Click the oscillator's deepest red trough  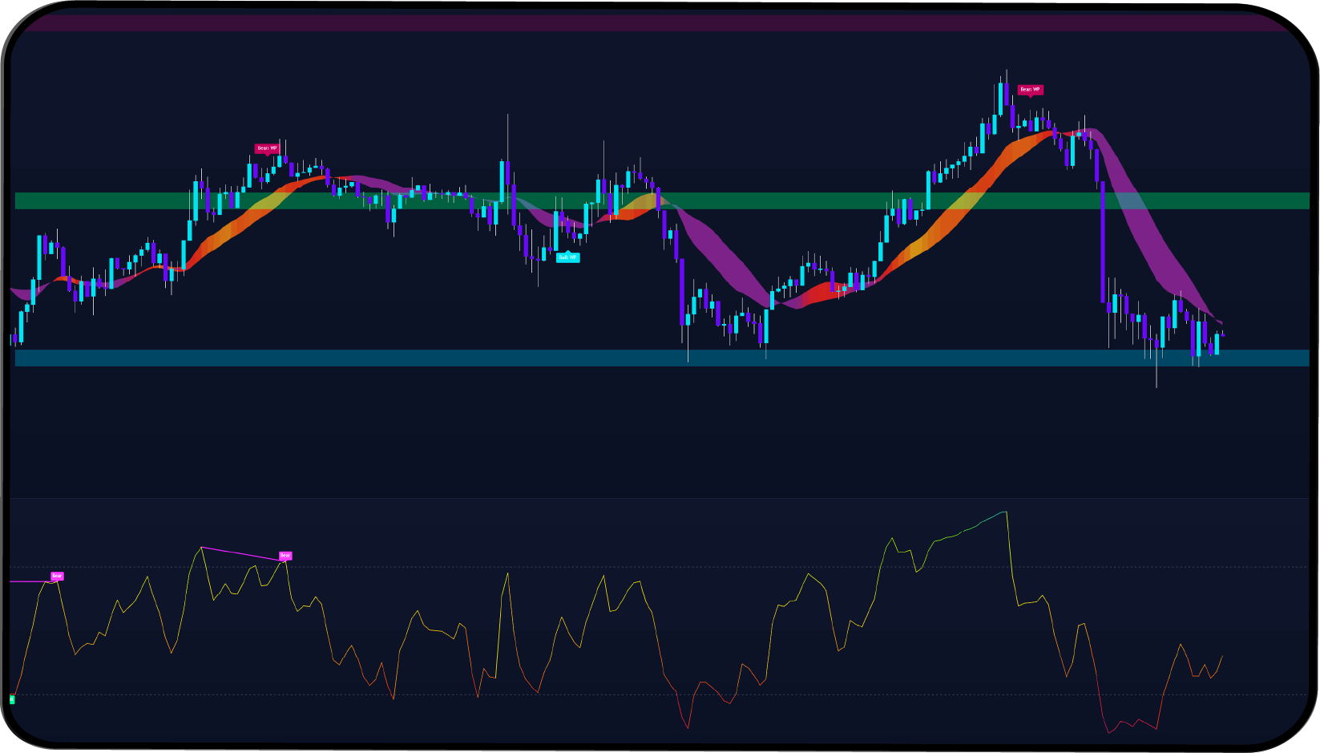[x=1109, y=732]
